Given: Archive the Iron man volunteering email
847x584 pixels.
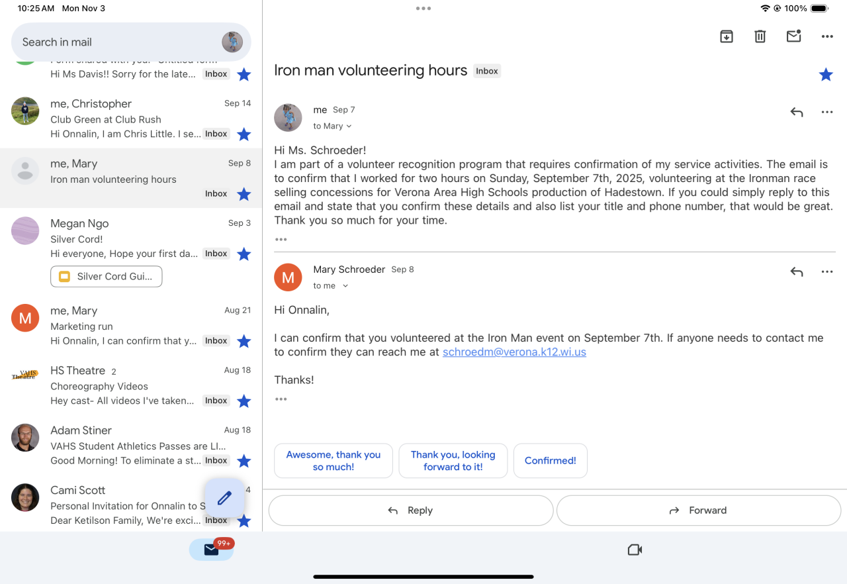Looking at the screenshot, I should click(727, 36).
